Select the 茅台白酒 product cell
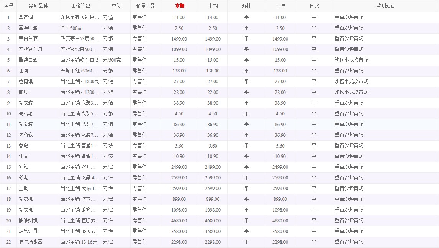Screen dimensions: 439x248 (38, 39)
